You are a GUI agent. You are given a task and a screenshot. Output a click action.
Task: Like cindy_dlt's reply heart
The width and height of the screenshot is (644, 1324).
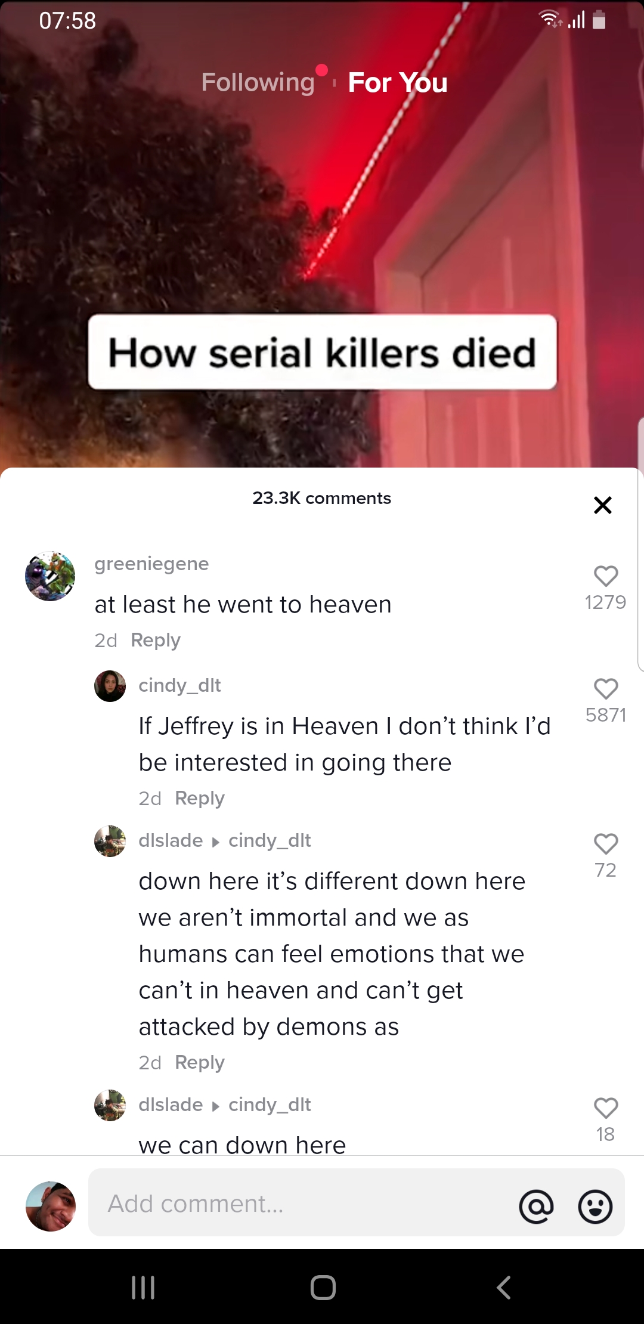coord(606,689)
